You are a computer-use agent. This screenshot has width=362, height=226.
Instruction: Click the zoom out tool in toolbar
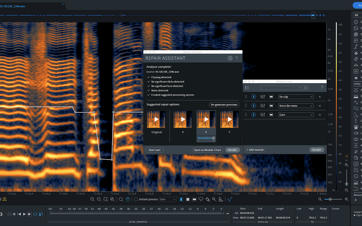click(x=99, y=199)
